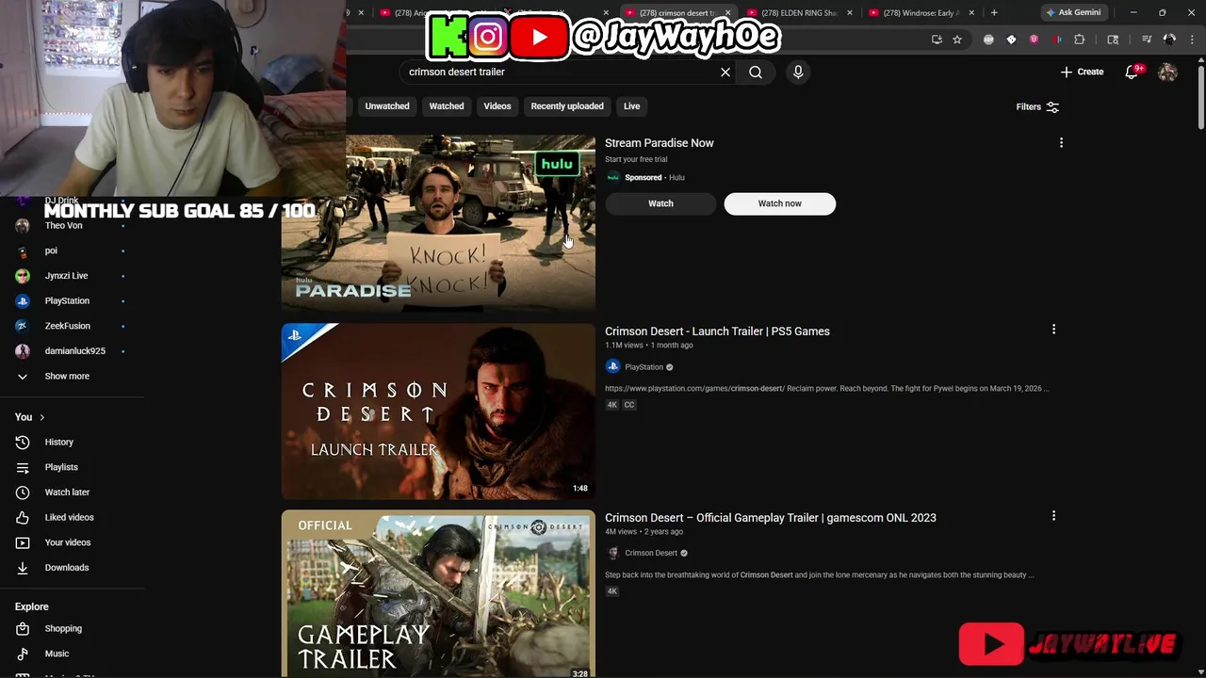Close the Windrose browser tab
The height and width of the screenshot is (678, 1206).
[x=972, y=13]
